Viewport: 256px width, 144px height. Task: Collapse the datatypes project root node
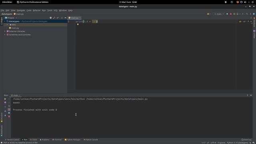click(x=5, y=21)
